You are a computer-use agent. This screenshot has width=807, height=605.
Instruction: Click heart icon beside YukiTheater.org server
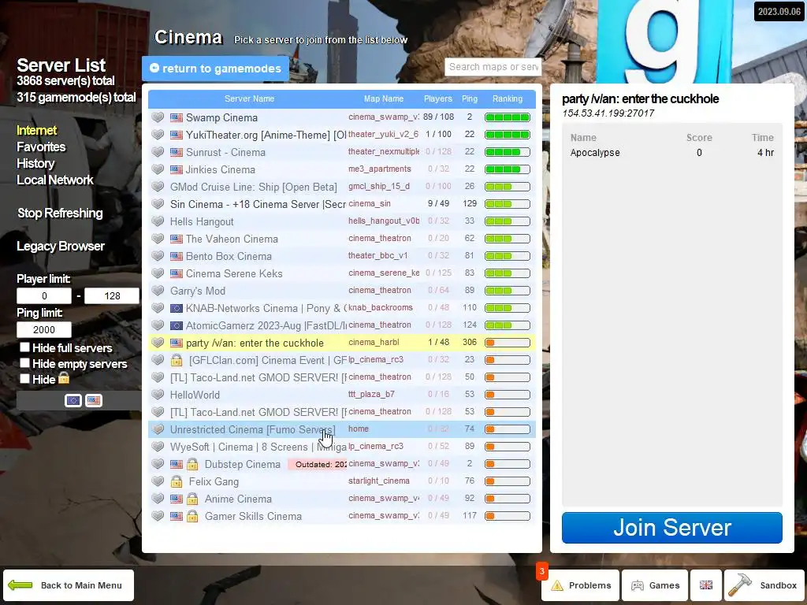[x=158, y=135]
